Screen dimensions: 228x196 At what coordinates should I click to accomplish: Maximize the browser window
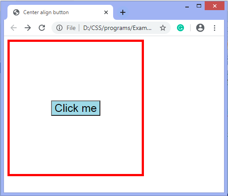199,6
